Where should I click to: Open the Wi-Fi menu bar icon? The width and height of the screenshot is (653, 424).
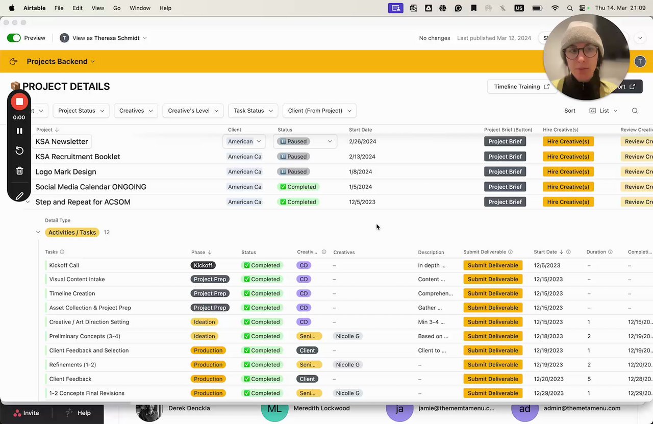point(555,8)
